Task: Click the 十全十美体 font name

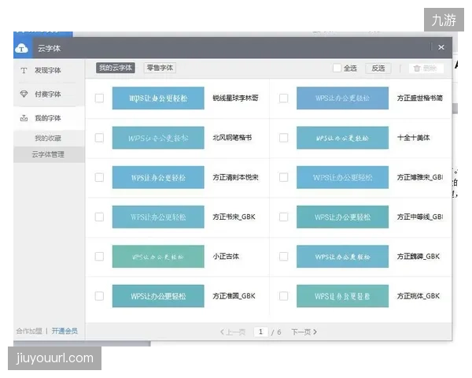Action: tap(413, 138)
